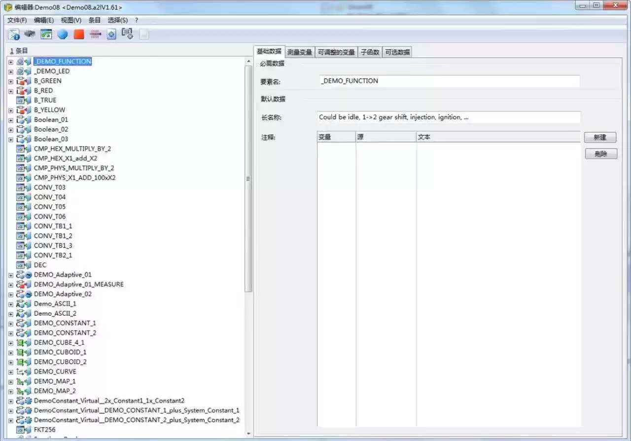Click the blue sphere toolbar icon
631x441 pixels.
tap(63, 34)
